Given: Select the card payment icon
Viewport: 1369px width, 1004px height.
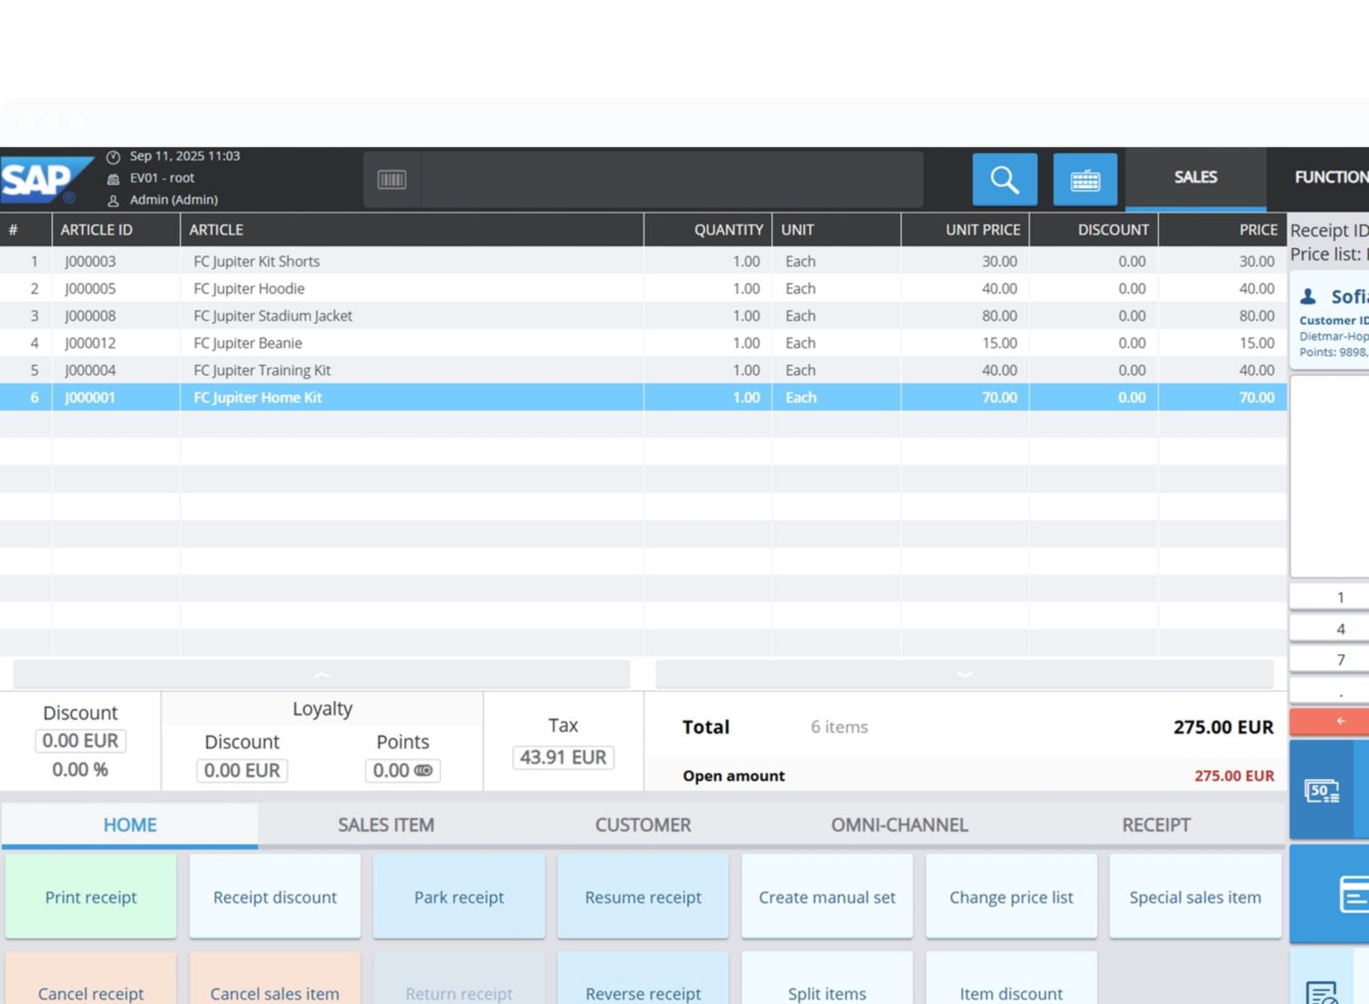Looking at the screenshot, I should tap(1353, 894).
